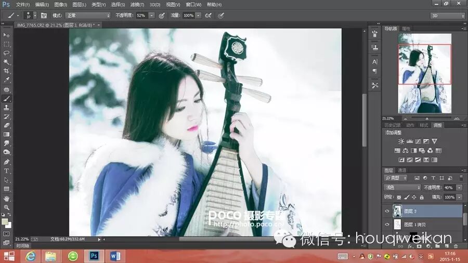Select the History Brush tool
468x263 pixels.
6,116
